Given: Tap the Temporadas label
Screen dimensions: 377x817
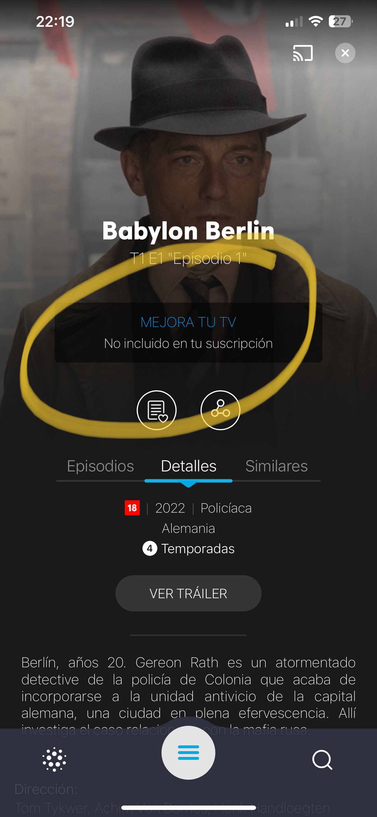Looking at the screenshot, I should click(198, 549).
